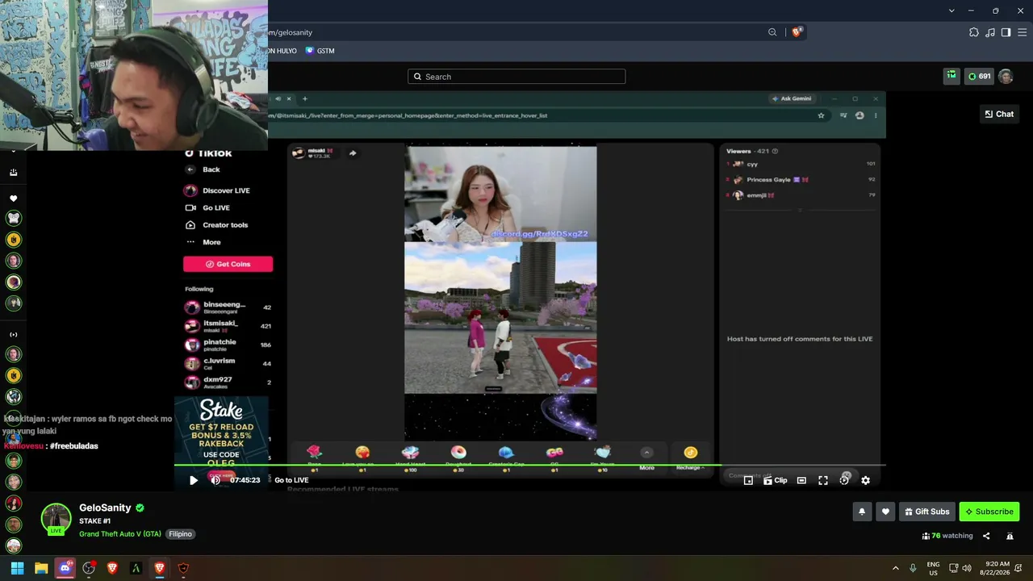The height and width of the screenshot is (581, 1033).
Task: Open Gift Subs dialog
Action: pyautogui.click(x=926, y=512)
